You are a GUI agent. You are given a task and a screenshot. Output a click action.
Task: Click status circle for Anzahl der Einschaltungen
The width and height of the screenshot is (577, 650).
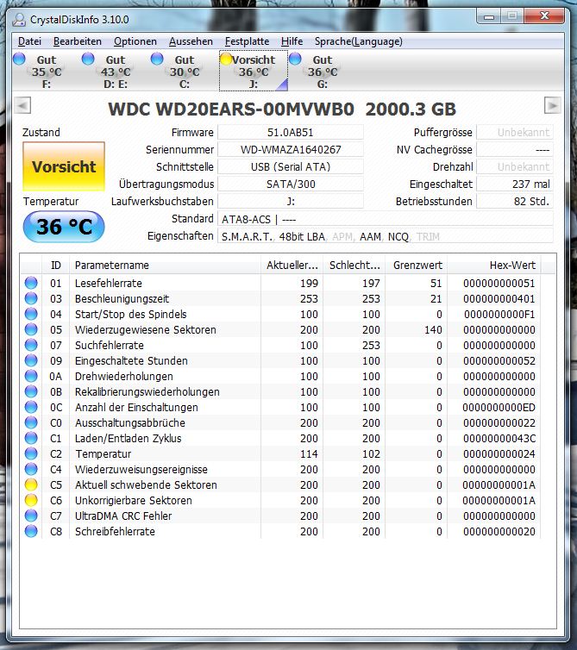(x=31, y=407)
